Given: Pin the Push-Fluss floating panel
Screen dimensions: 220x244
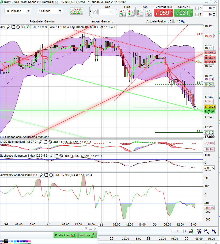Looking at the screenshot, I should pos(86,228).
